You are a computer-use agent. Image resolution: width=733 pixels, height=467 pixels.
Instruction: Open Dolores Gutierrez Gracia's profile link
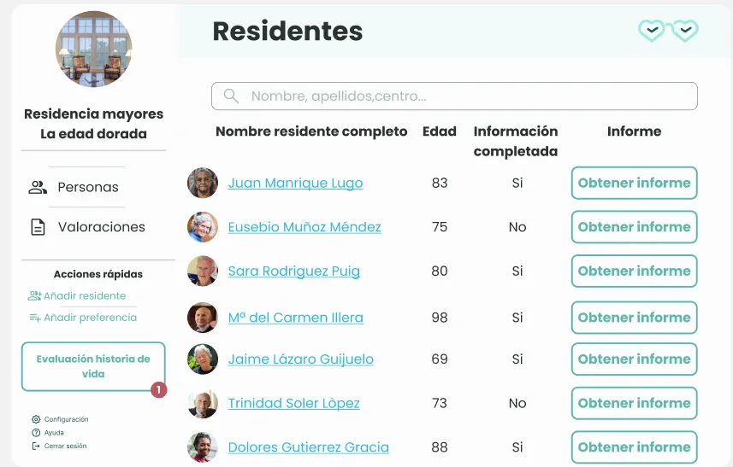(309, 447)
